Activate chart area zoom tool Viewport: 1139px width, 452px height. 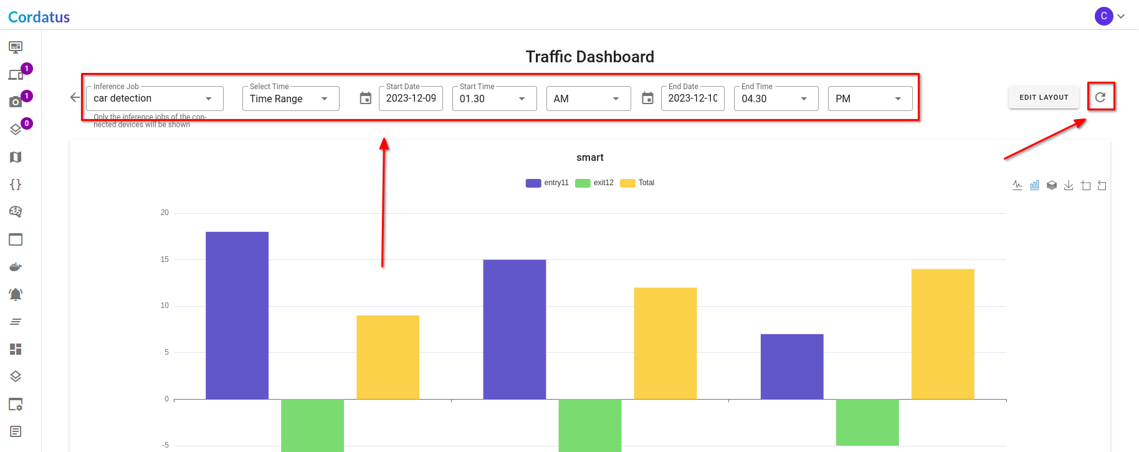(x=1086, y=185)
